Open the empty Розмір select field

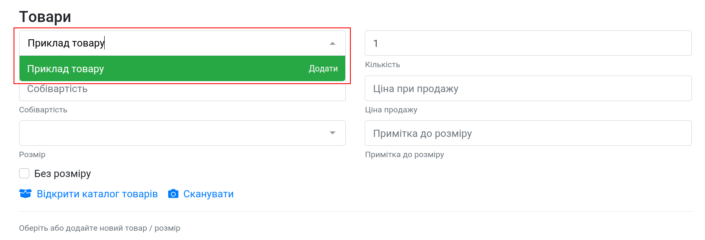pos(182,133)
